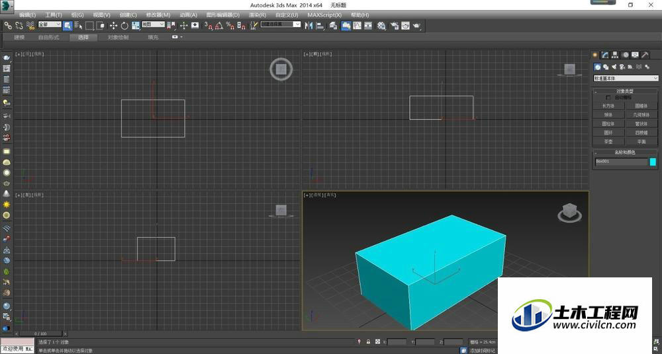
Task: Click the Box001 object name field
Action: 621,162
